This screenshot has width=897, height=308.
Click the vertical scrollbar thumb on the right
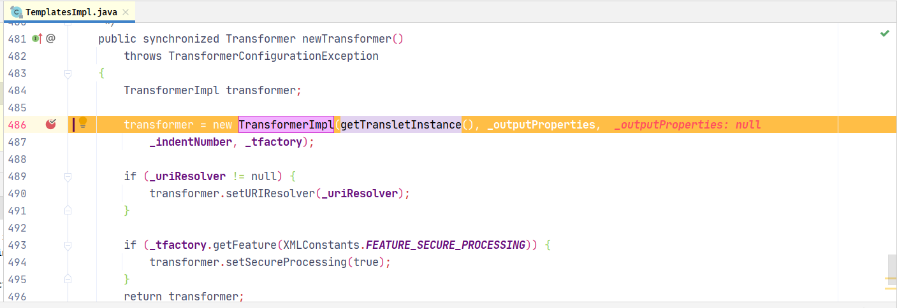coord(892,270)
